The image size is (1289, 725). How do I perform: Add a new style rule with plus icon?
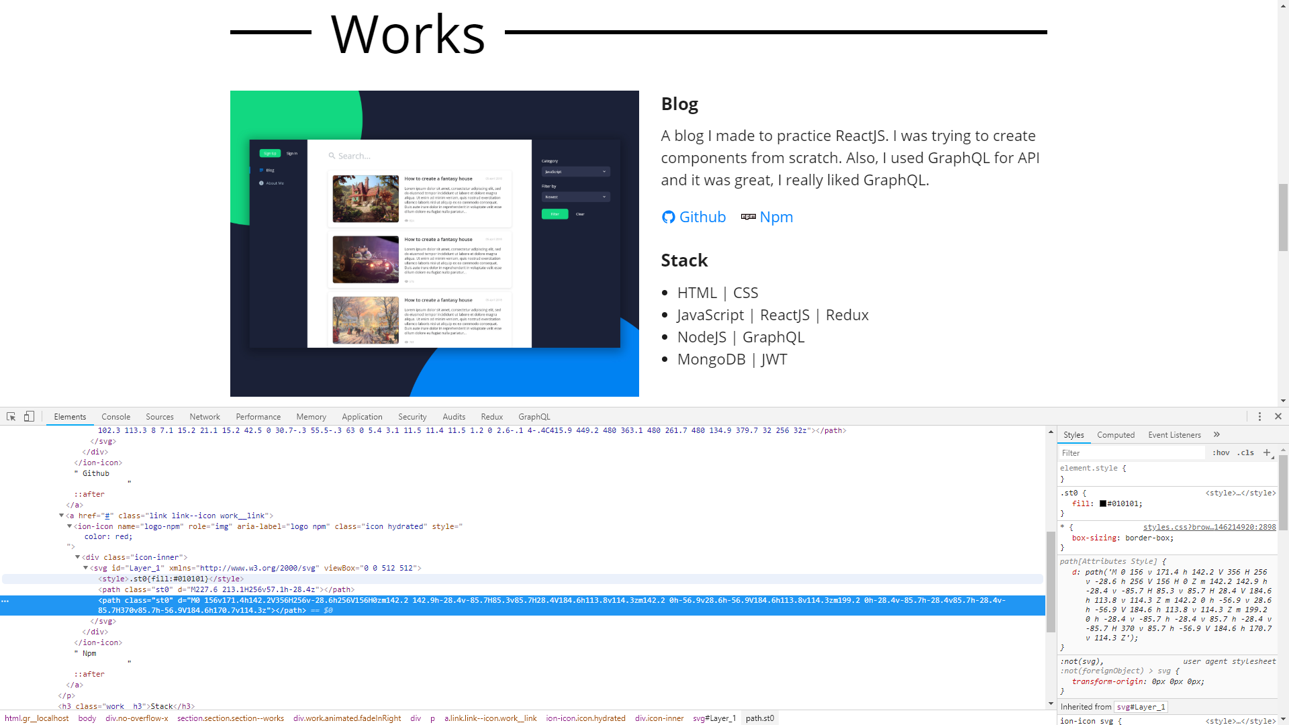[x=1267, y=453]
